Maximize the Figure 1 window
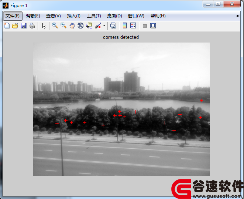Image resolution: width=244 pixels, height=199 pixels. pos(218,4)
